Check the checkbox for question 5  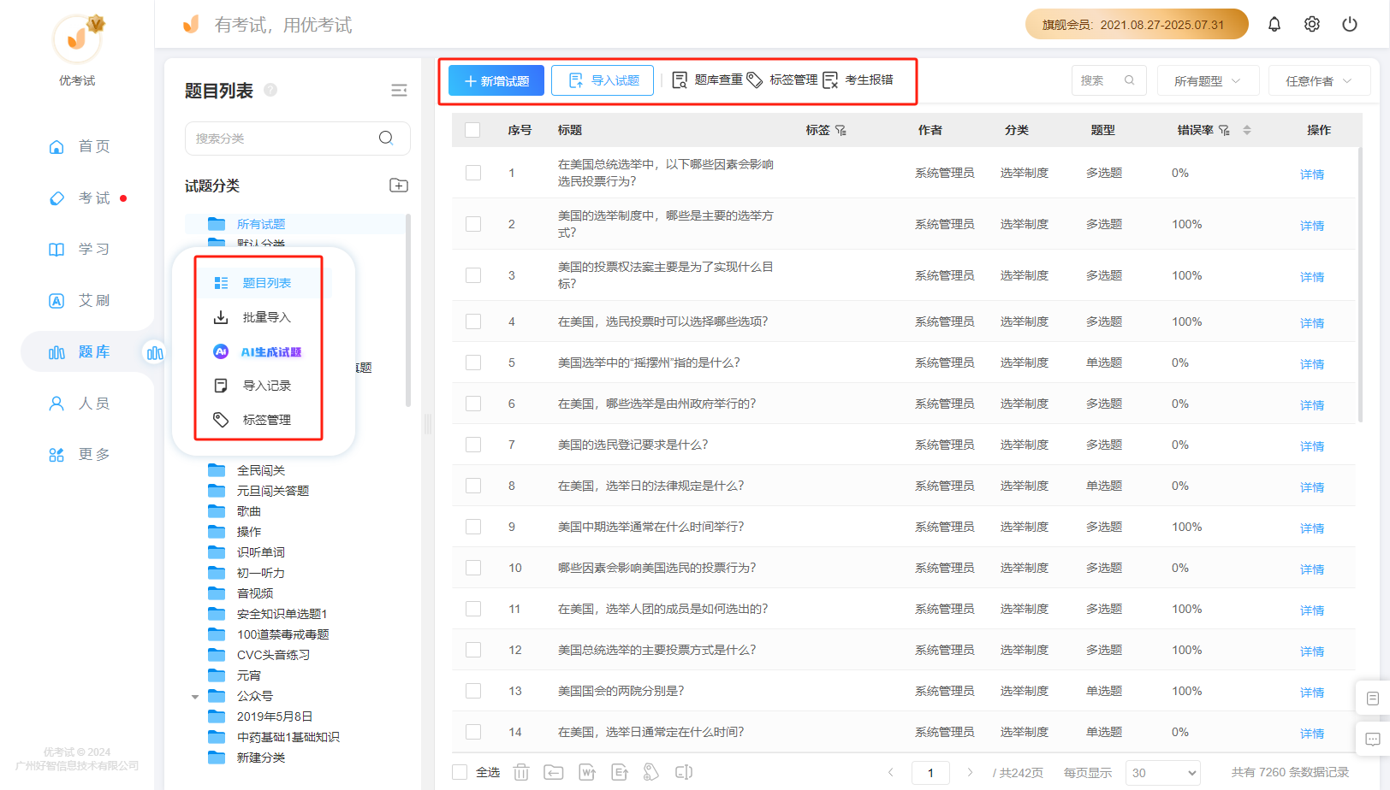tap(473, 363)
